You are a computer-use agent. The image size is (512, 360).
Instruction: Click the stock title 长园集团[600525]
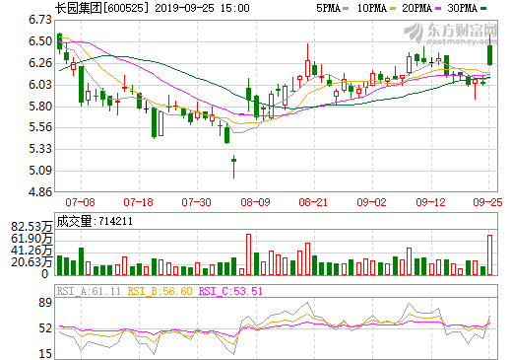pos(101,8)
